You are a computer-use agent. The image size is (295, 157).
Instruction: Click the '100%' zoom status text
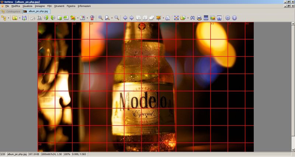coord(67,154)
